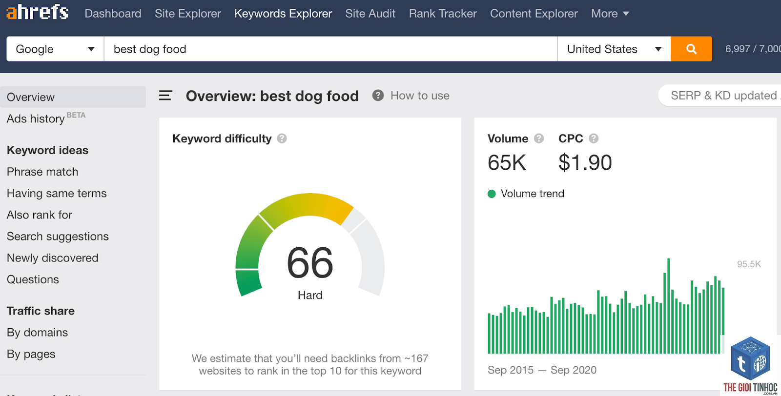
Task: Open Ads history BETA
Action: [46, 118]
